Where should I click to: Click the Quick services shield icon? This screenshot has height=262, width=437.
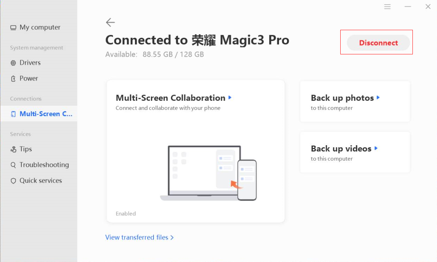pyautogui.click(x=13, y=181)
